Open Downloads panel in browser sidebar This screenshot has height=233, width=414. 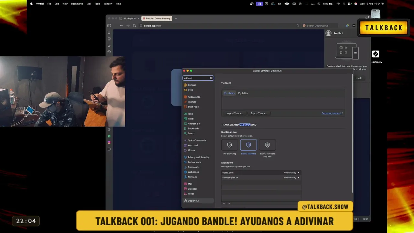tap(109, 45)
